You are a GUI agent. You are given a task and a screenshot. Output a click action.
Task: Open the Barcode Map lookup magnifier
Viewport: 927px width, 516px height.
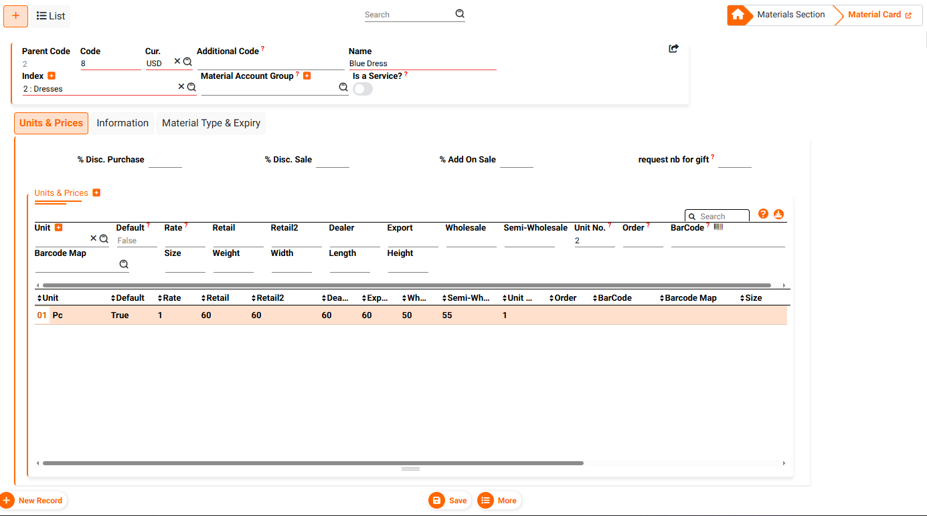pos(124,265)
